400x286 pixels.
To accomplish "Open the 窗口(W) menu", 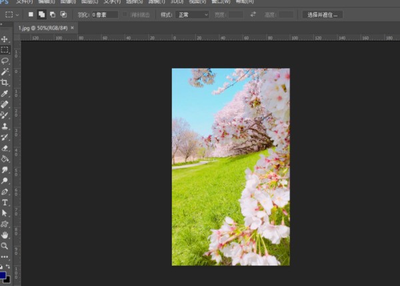I will (x=221, y=2).
